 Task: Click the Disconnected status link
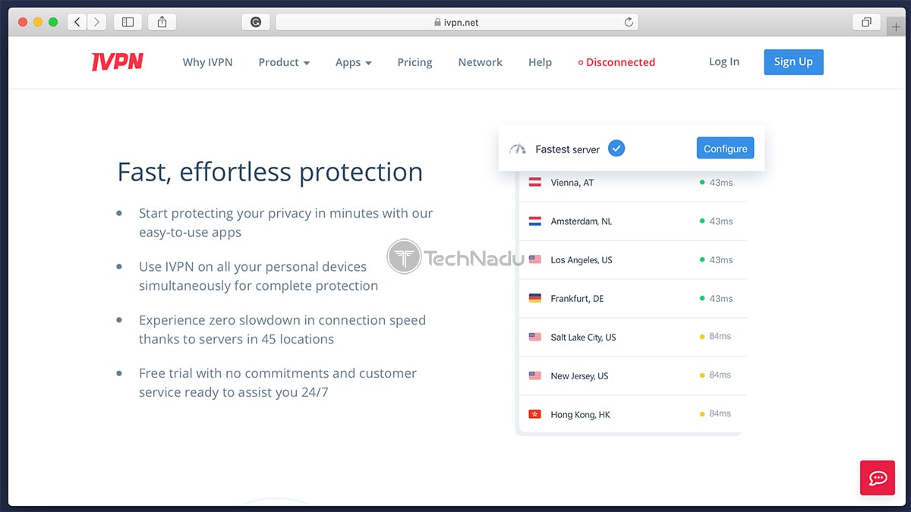[616, 62]
